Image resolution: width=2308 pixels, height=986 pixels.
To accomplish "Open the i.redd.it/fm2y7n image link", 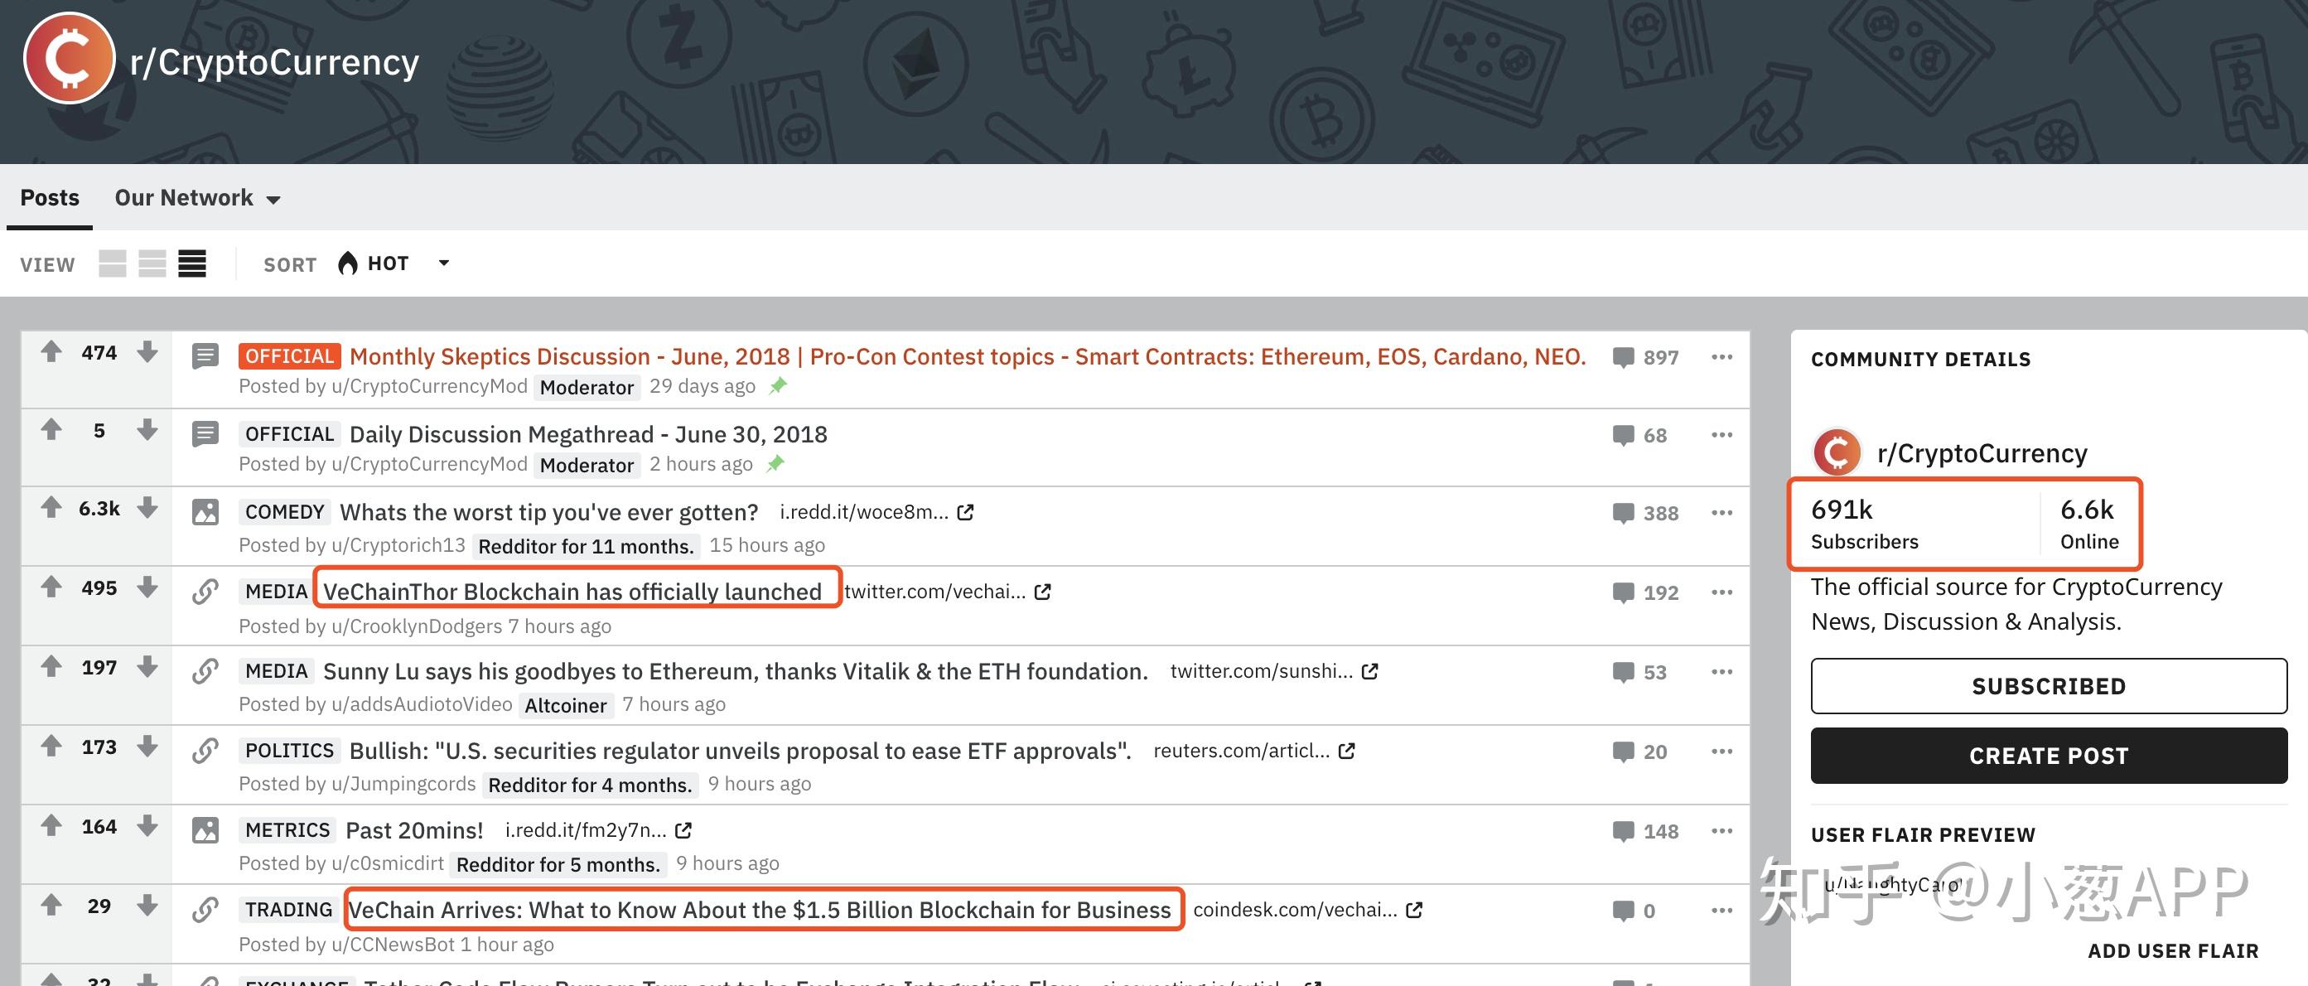I will [597, 830].
